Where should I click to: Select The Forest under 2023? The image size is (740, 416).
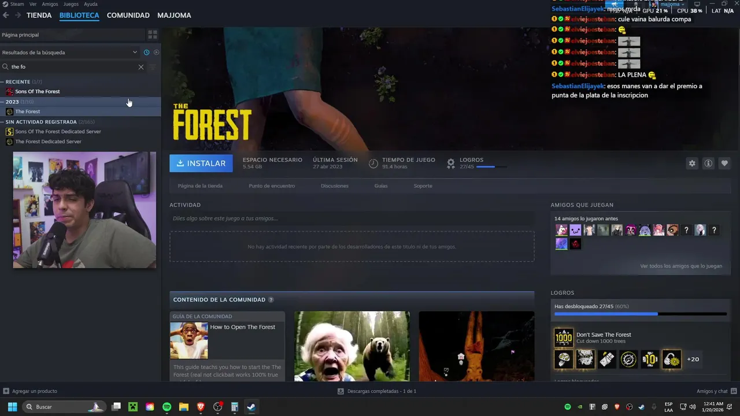pyautogui.click(x=27, y=112)
